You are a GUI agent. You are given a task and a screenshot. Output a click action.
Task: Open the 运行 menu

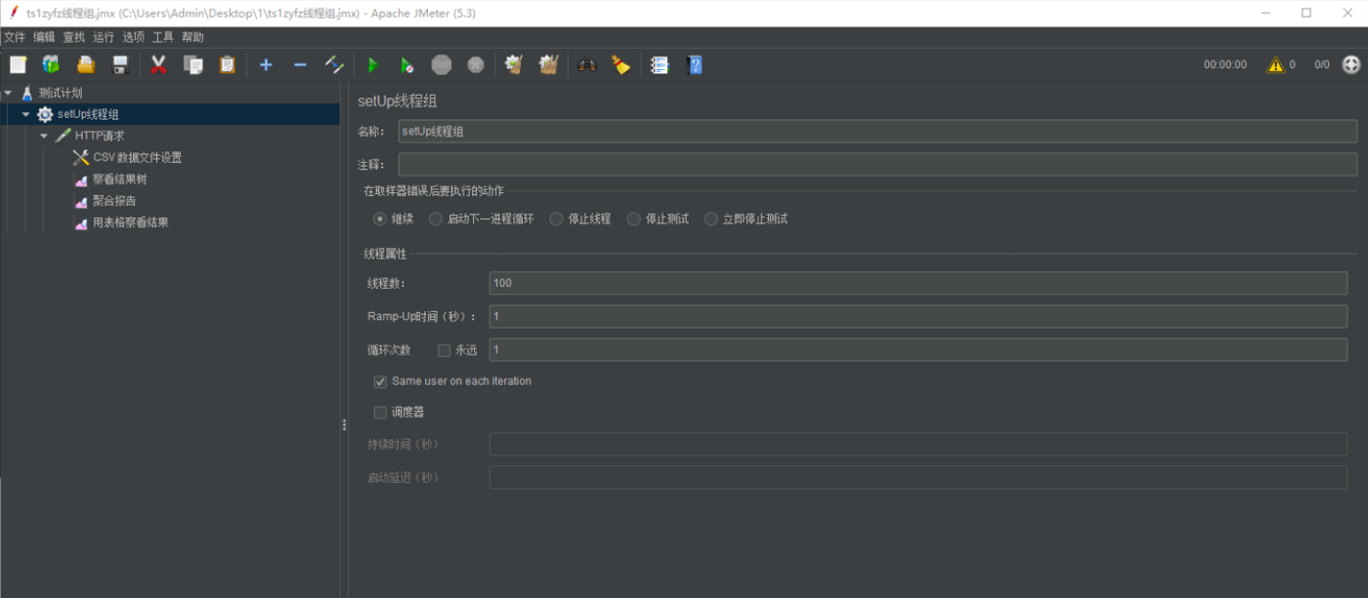tap(104, 37)
